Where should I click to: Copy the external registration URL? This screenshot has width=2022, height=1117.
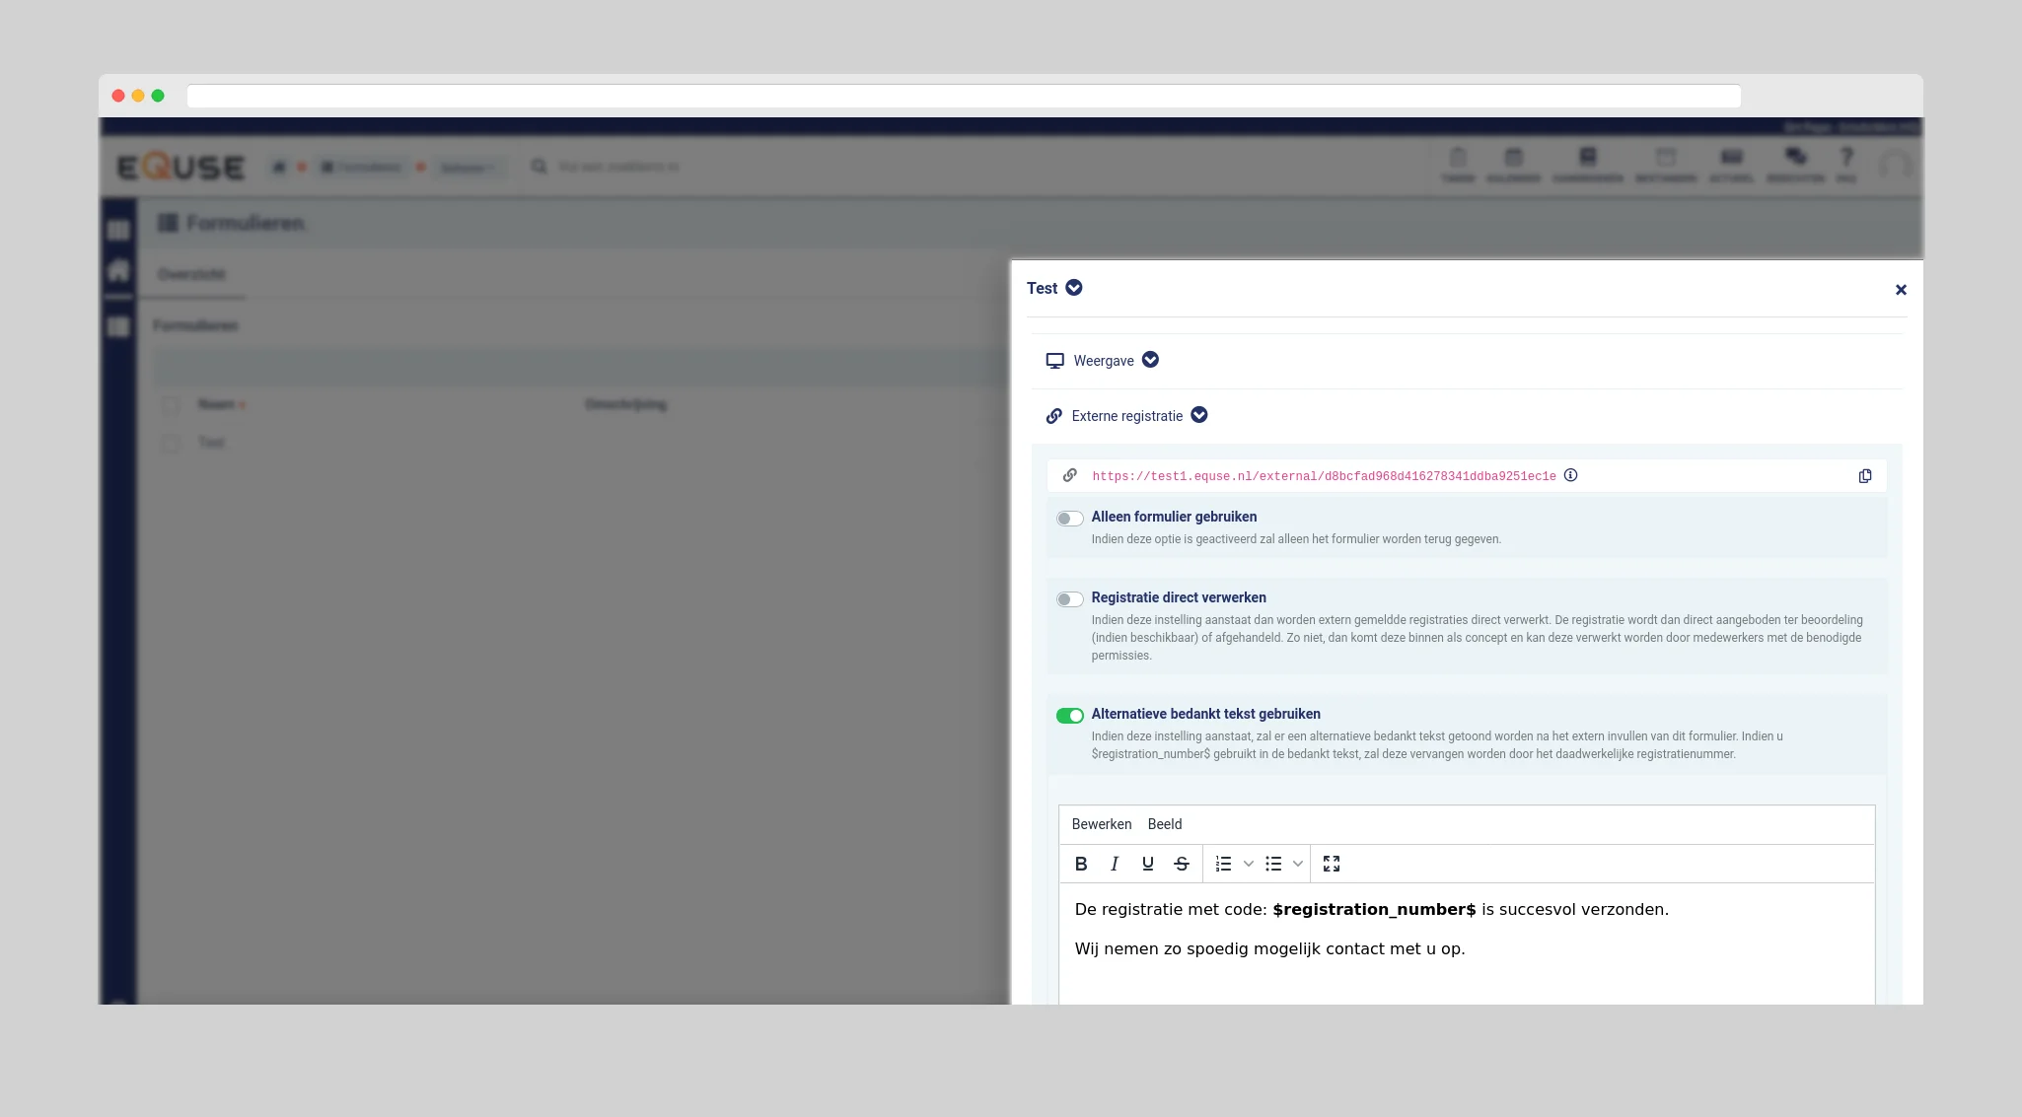click(x=1865, y=476)
